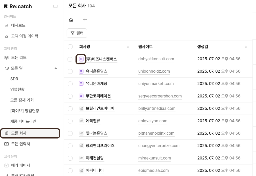
Task: Click the home icon tab
Action: point(71,19)
